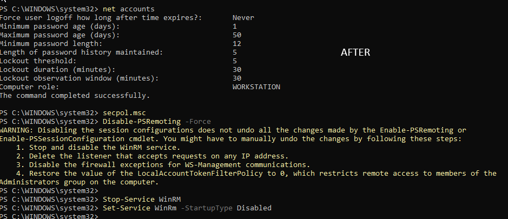
Task: Click the Maximum password age value 50
Action: pos(236,35)
